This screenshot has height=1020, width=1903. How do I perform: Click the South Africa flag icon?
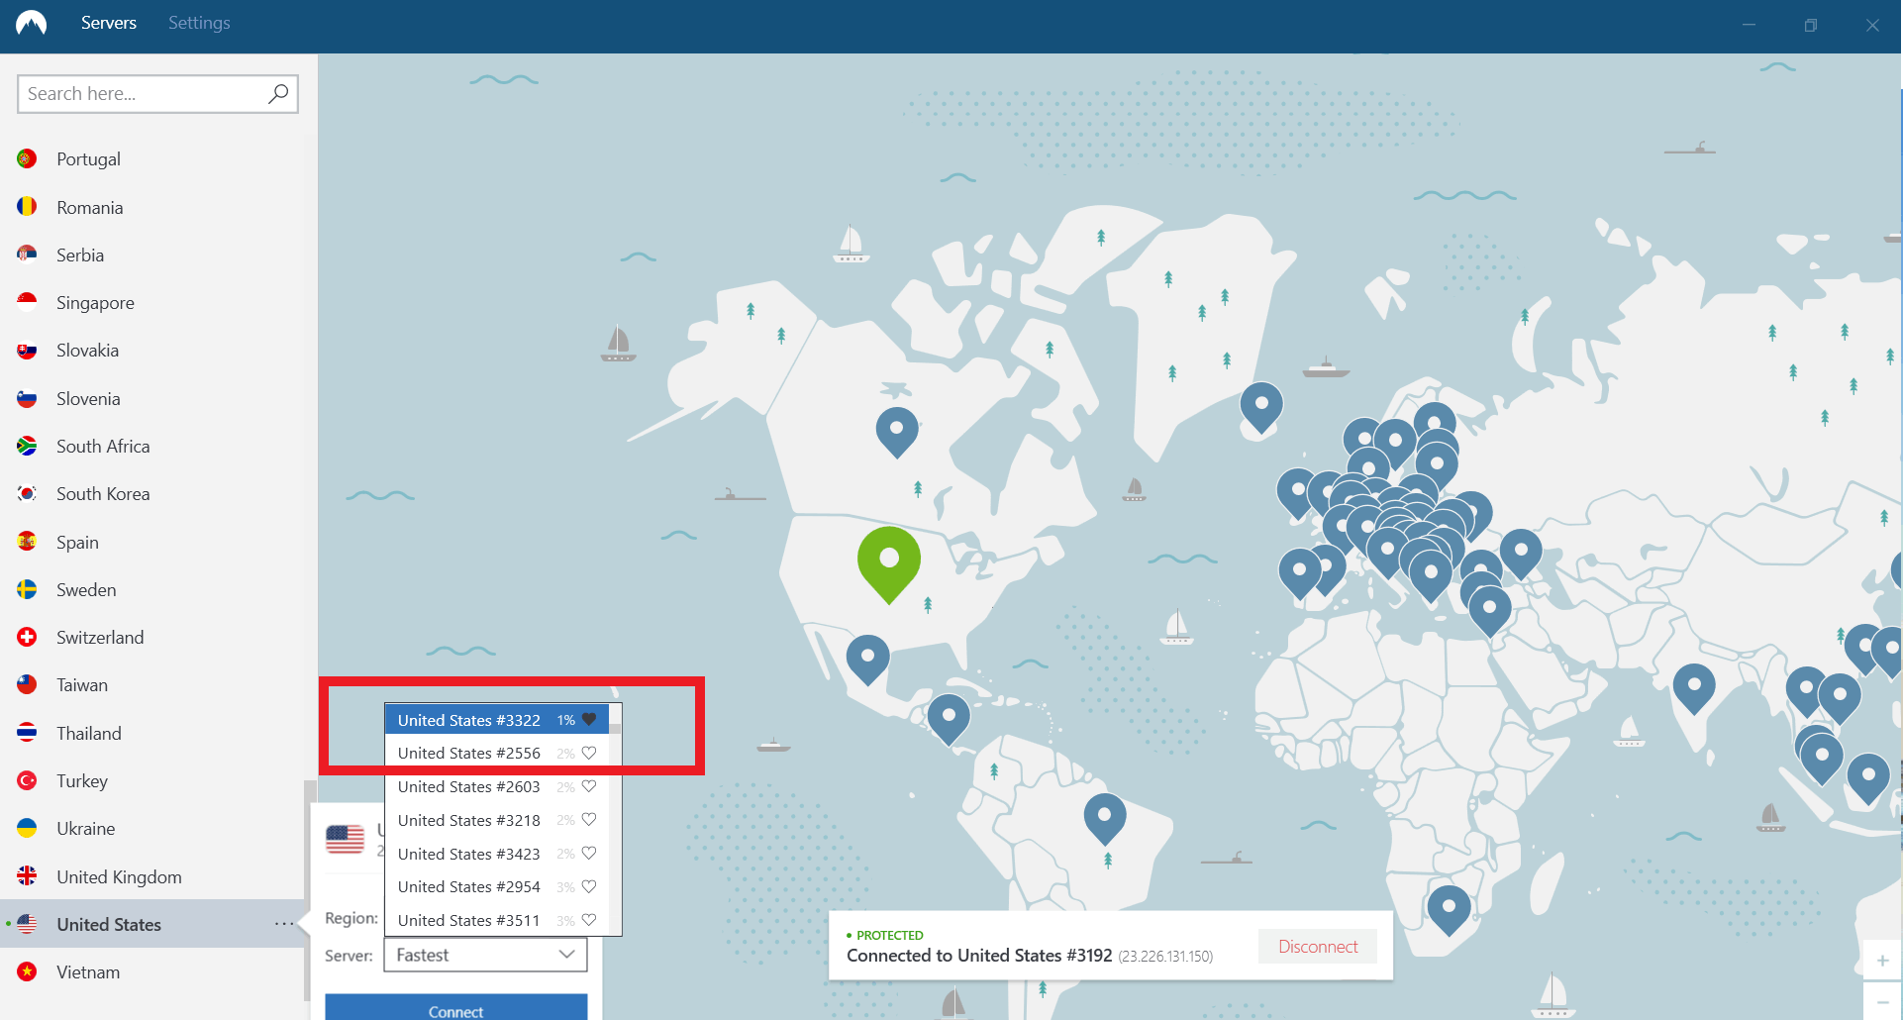click(x=28, y=446)
